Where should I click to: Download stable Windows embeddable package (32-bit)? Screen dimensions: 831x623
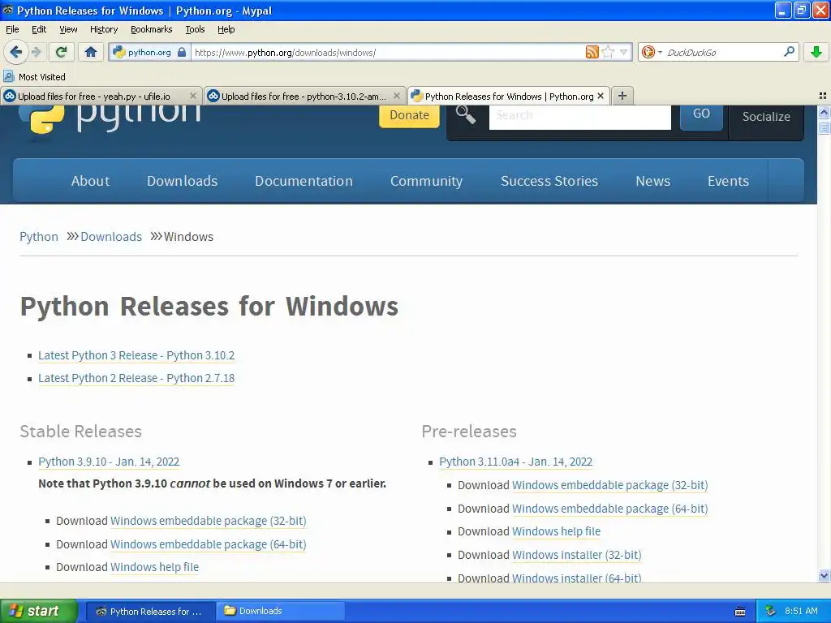click(209, 522)
